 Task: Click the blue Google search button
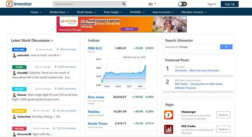[x=226, y=47]
